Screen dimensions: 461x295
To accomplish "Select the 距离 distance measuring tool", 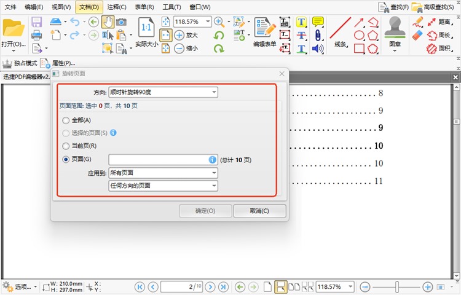I will click(439, 22).
